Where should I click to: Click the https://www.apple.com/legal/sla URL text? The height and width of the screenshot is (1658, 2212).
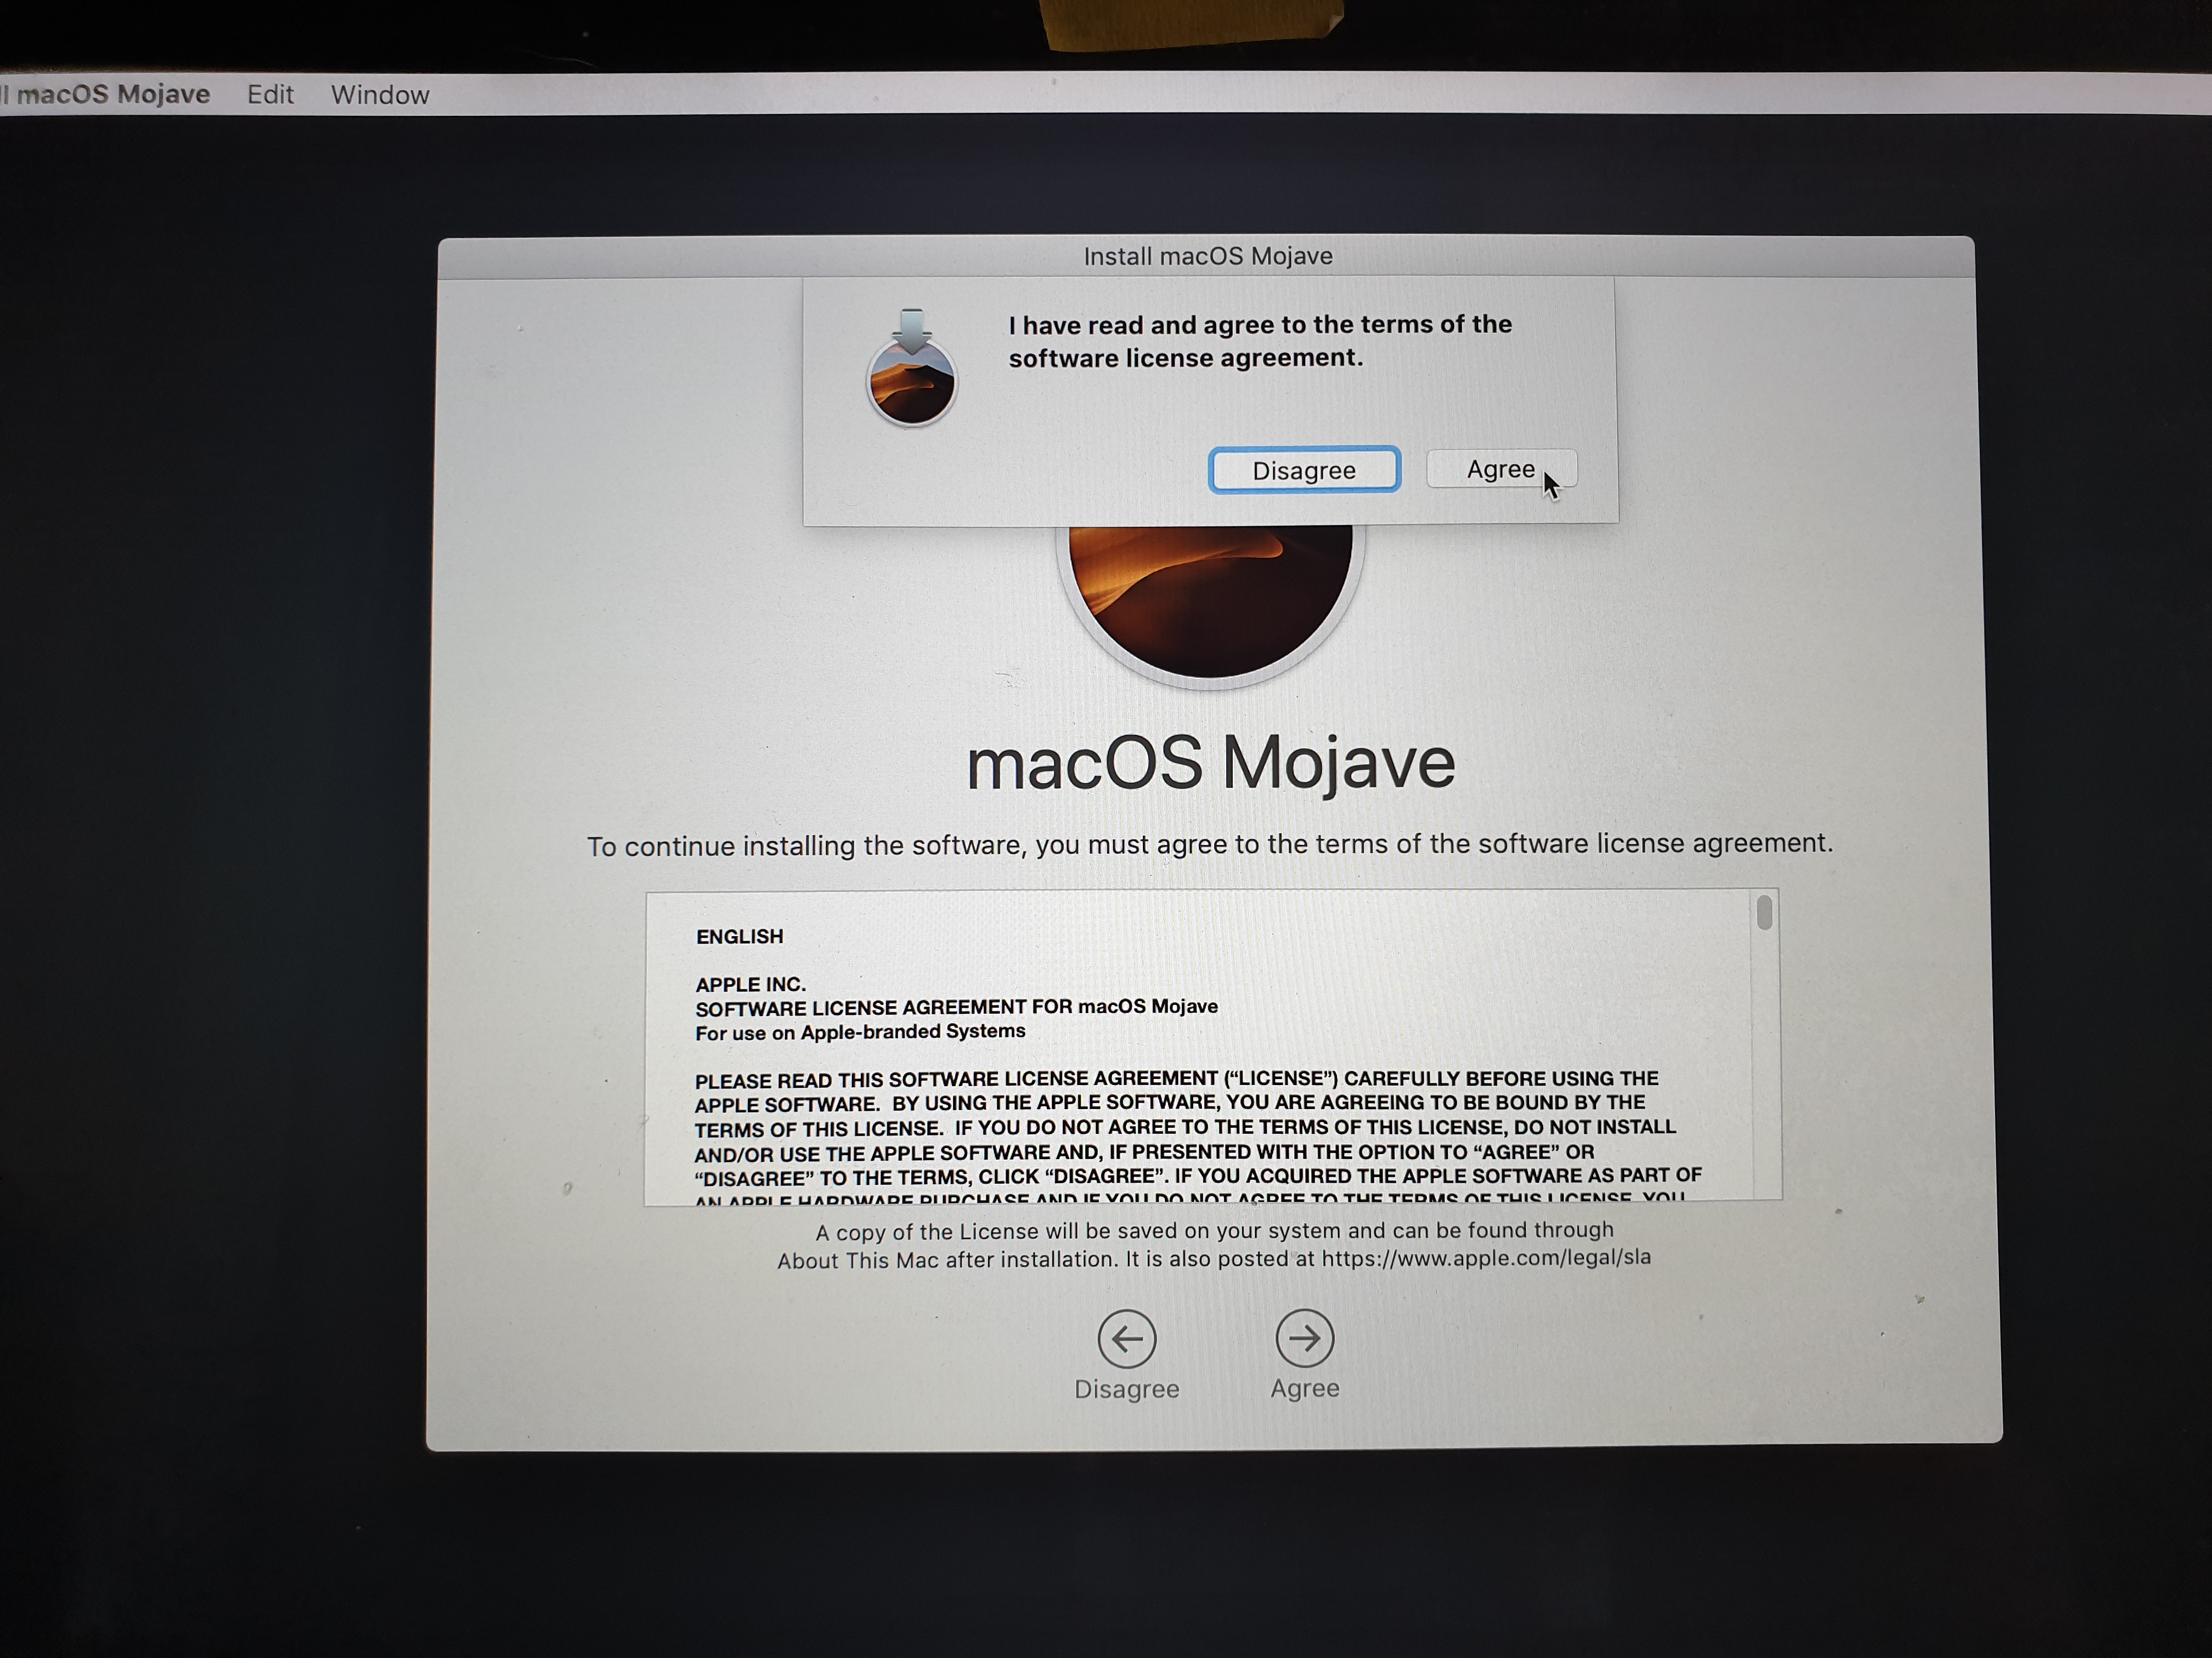pyautogui.click(x=1486, y=1257)
